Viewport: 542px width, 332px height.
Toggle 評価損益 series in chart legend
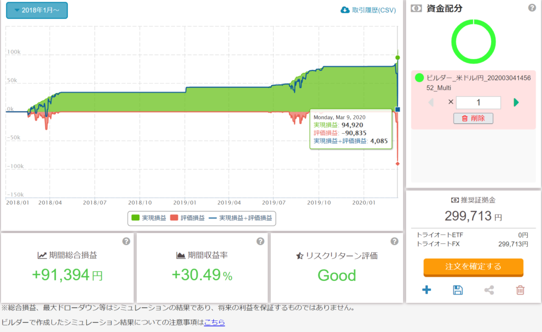tap(188, 218)
